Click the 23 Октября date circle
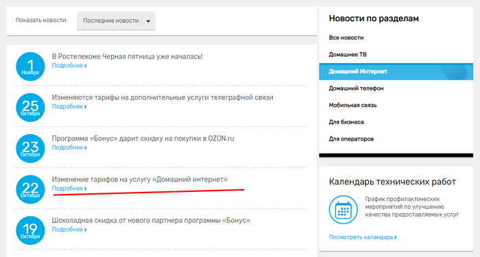 point(30,149)
